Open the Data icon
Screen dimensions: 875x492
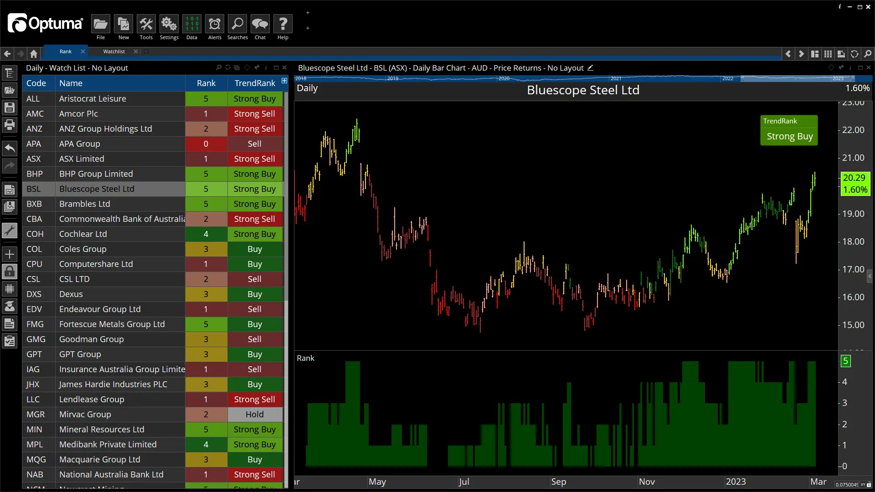(192, 24)
